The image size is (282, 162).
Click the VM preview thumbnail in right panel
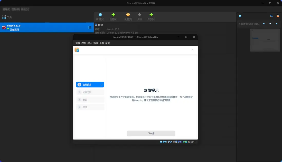click(x=265, y=40)
